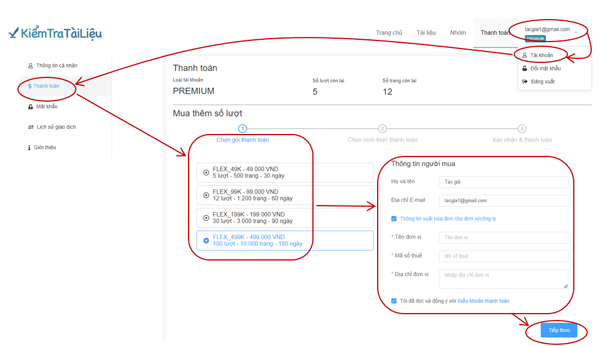Click the transfer arrows icon for Lịch sử giao dịch
This screenshot has width=601, height=346.
(x=31, y=127)
